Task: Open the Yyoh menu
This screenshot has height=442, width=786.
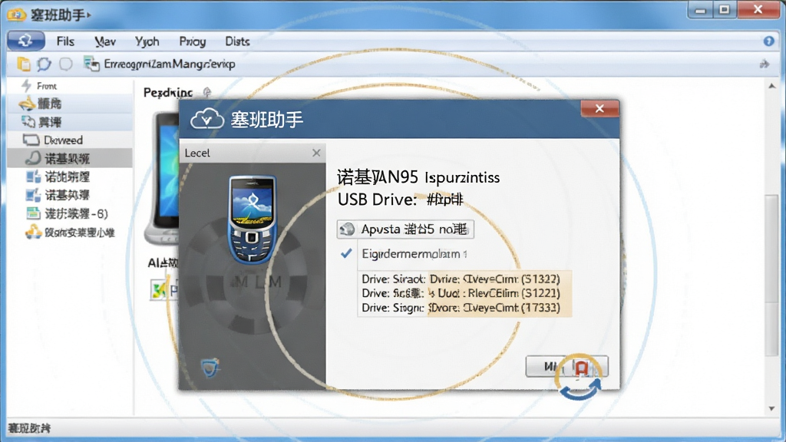Action: (x=147, y=41)
